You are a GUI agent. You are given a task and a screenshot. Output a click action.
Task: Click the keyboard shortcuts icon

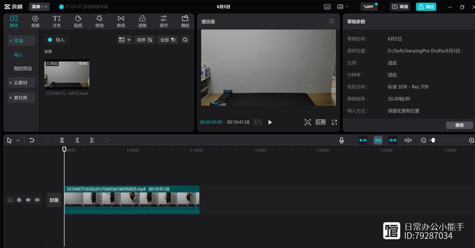click(327, 7)
